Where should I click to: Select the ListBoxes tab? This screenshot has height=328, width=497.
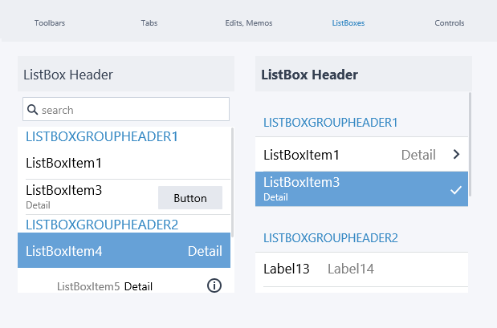point(348,23)
